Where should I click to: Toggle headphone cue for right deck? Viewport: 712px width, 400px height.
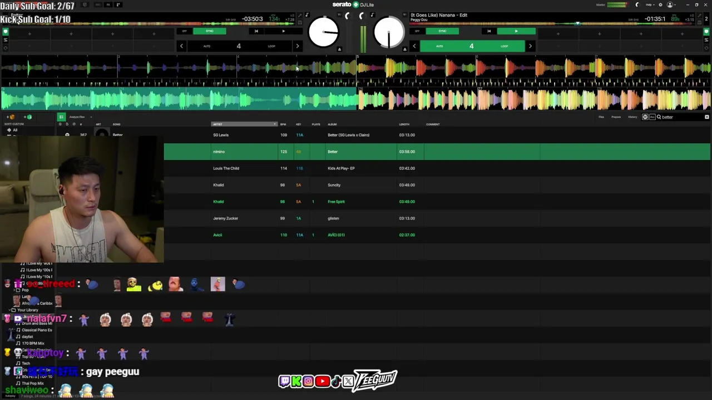pyautogui.click(x=362, y=16)
